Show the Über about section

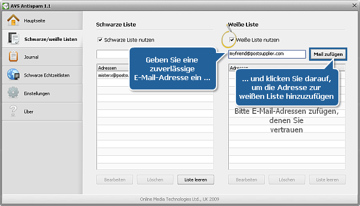coord(43,112)
